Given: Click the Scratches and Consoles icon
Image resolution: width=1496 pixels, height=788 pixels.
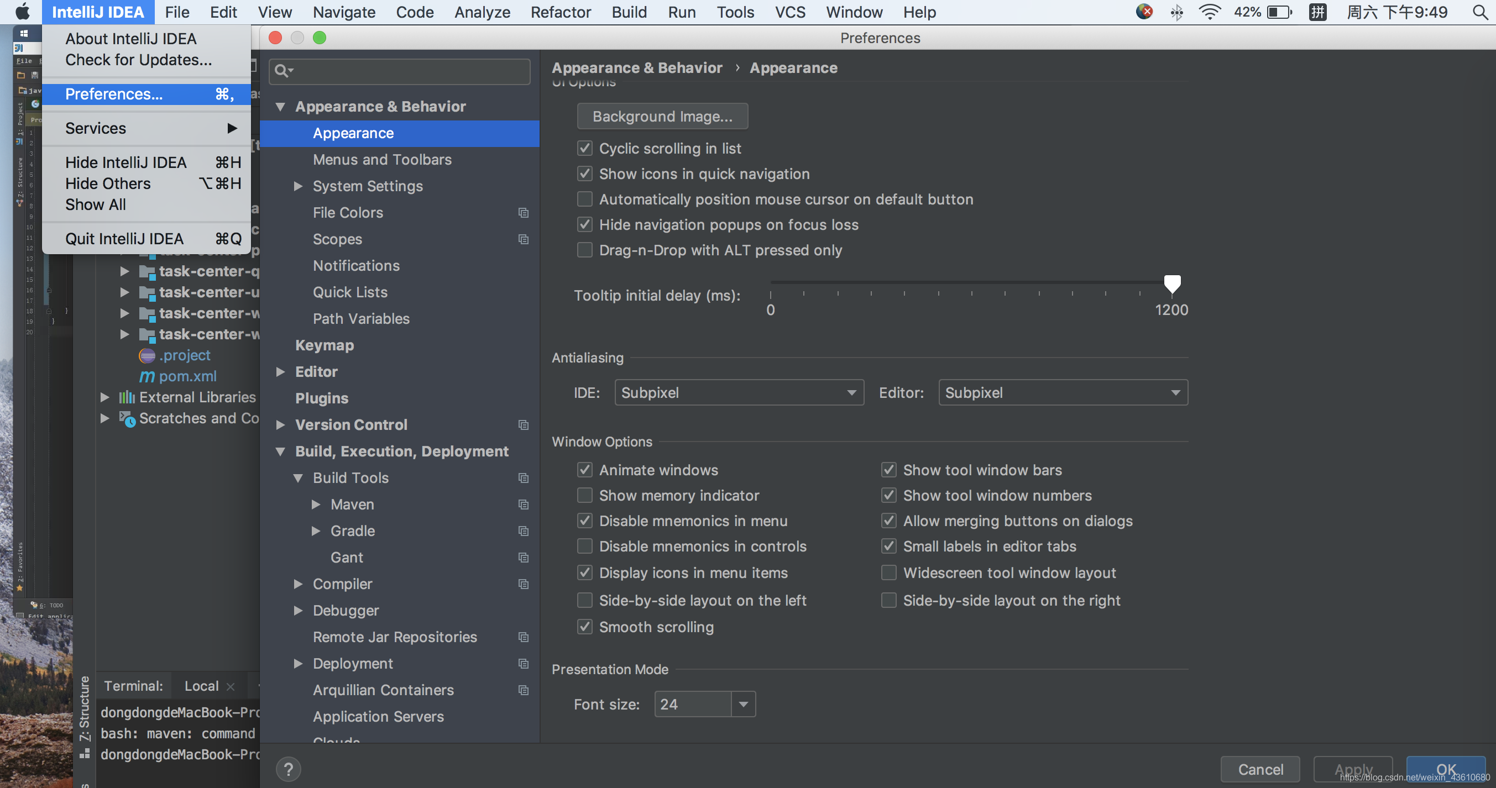Looking at the screenshot, I should click(127, 419).
